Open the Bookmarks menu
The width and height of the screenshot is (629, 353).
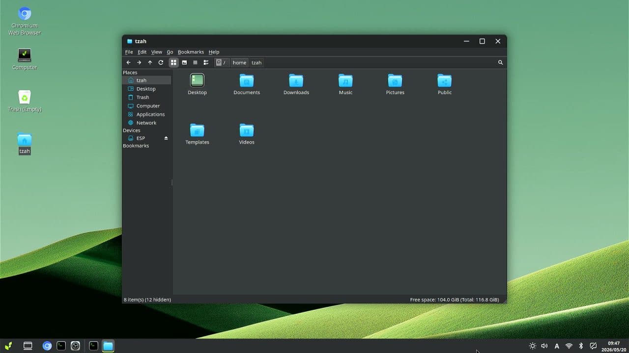click(x=191, y=52)
